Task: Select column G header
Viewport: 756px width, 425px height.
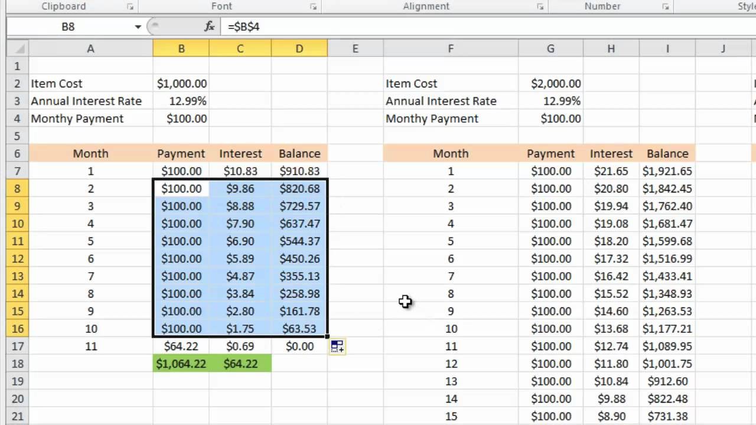Action: 550,49
